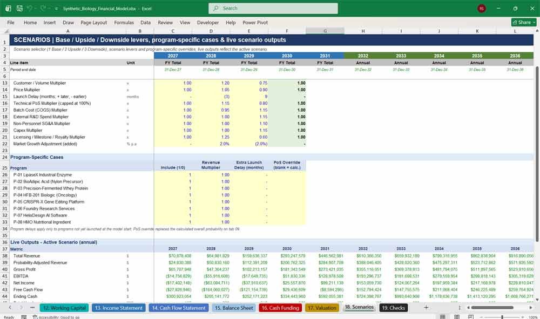The width and height of the screenshot is (540, 319).
Task: Click the Undo arrow icon
Action: click(x=30, y=8)
